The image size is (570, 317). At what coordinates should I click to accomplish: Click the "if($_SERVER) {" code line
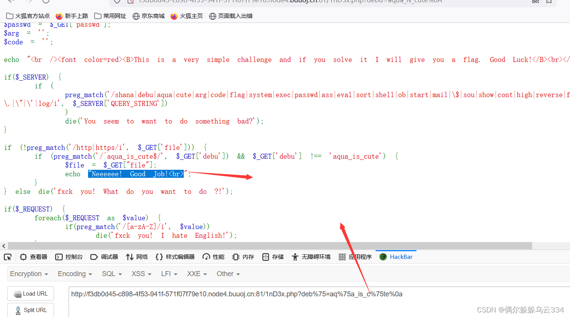coord(33,77)
